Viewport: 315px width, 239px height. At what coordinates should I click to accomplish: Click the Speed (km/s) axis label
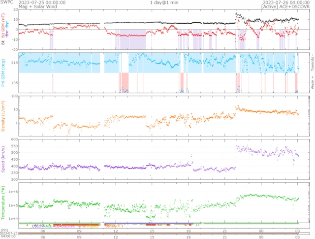(3, 159)
